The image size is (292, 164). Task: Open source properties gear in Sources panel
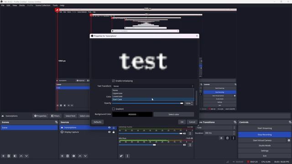(x=74, y=156)
